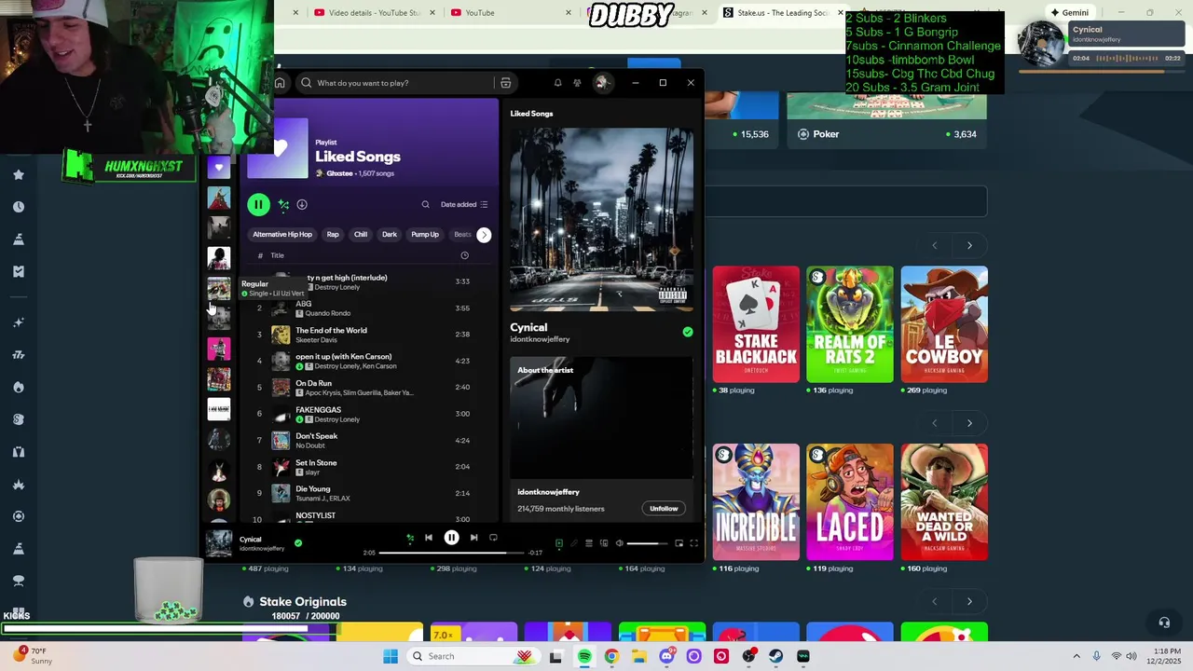1193x671 pixels.
Task: Open Steam from taskbar
Action: [x=775, y=656]
